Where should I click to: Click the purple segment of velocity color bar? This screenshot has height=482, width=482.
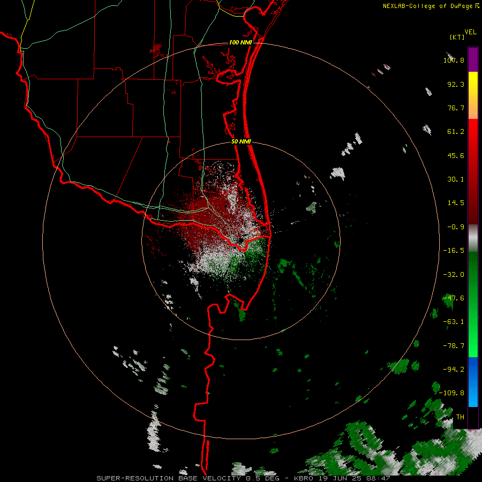click(x=473, y=59)
